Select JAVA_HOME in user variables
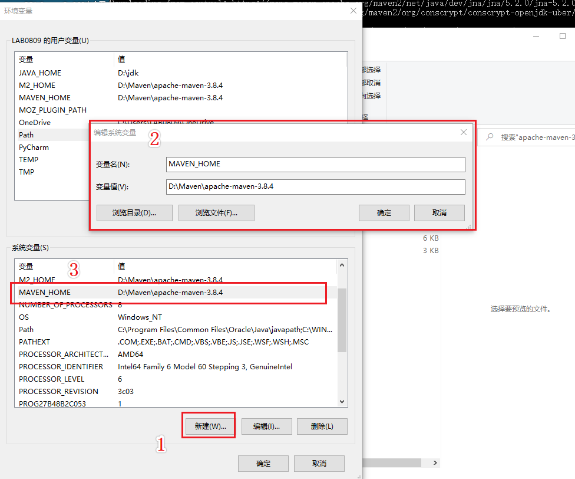Image resolution: width=575 pixels, height=479 pixels. 40,73
